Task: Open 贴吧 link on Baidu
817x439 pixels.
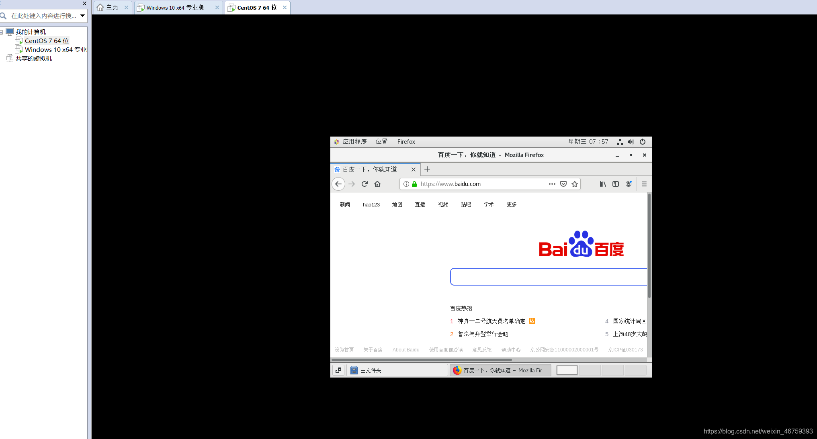Action: [466, 204]
